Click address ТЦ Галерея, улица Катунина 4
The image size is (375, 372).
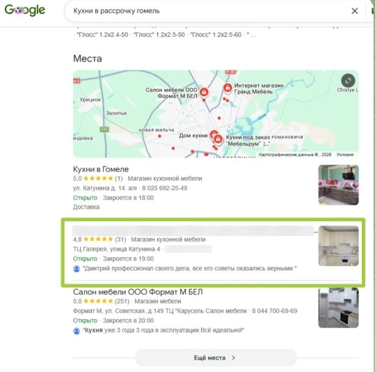point(116,249)
